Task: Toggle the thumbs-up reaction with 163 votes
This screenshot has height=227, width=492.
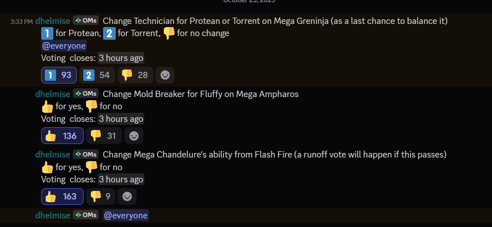Action: [62, 196]
